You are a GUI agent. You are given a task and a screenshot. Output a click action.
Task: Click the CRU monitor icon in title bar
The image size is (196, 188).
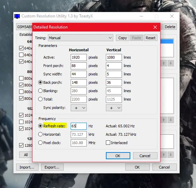[17, 16]
